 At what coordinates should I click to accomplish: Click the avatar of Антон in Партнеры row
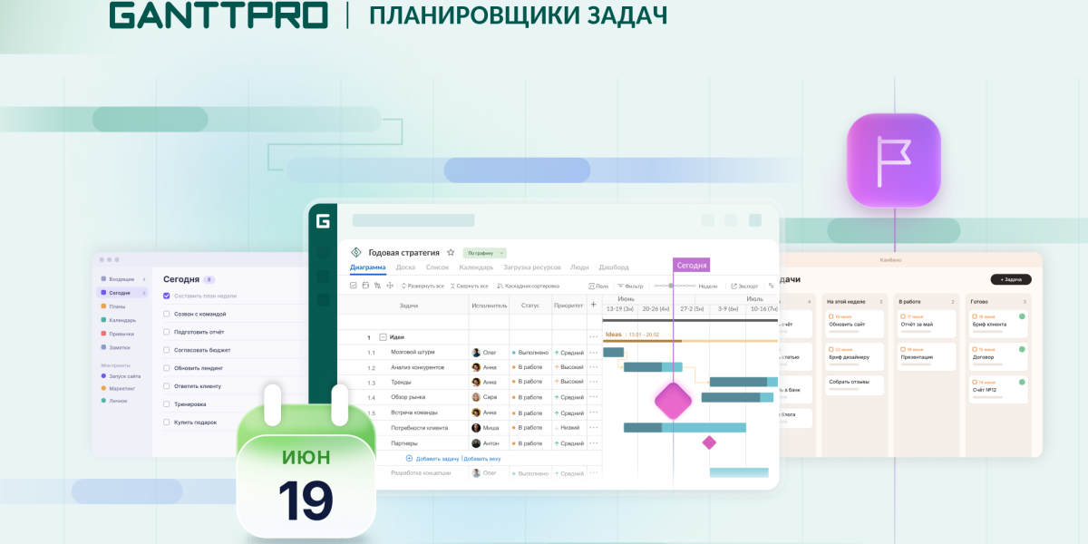tap(476, 443)
